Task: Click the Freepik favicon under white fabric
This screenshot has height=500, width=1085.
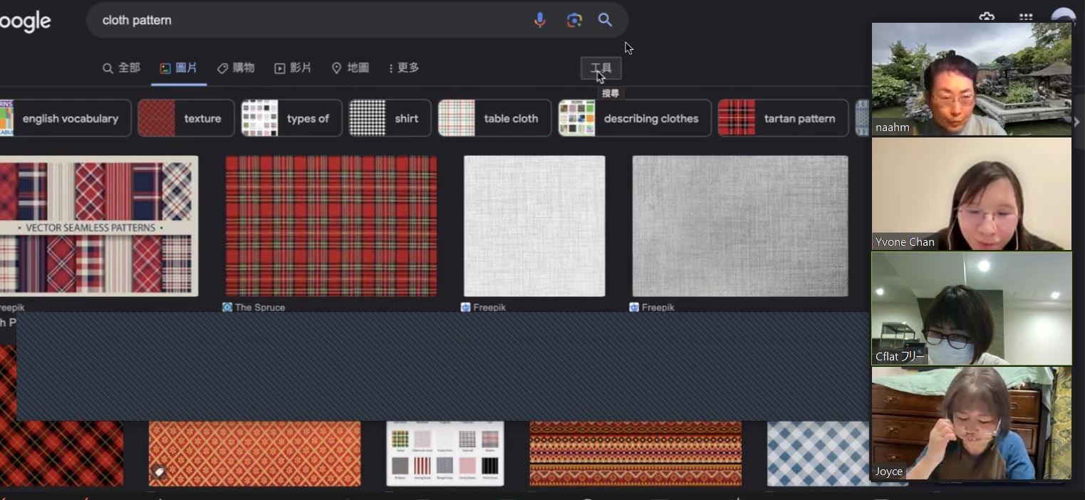Action: click(465, 308)
